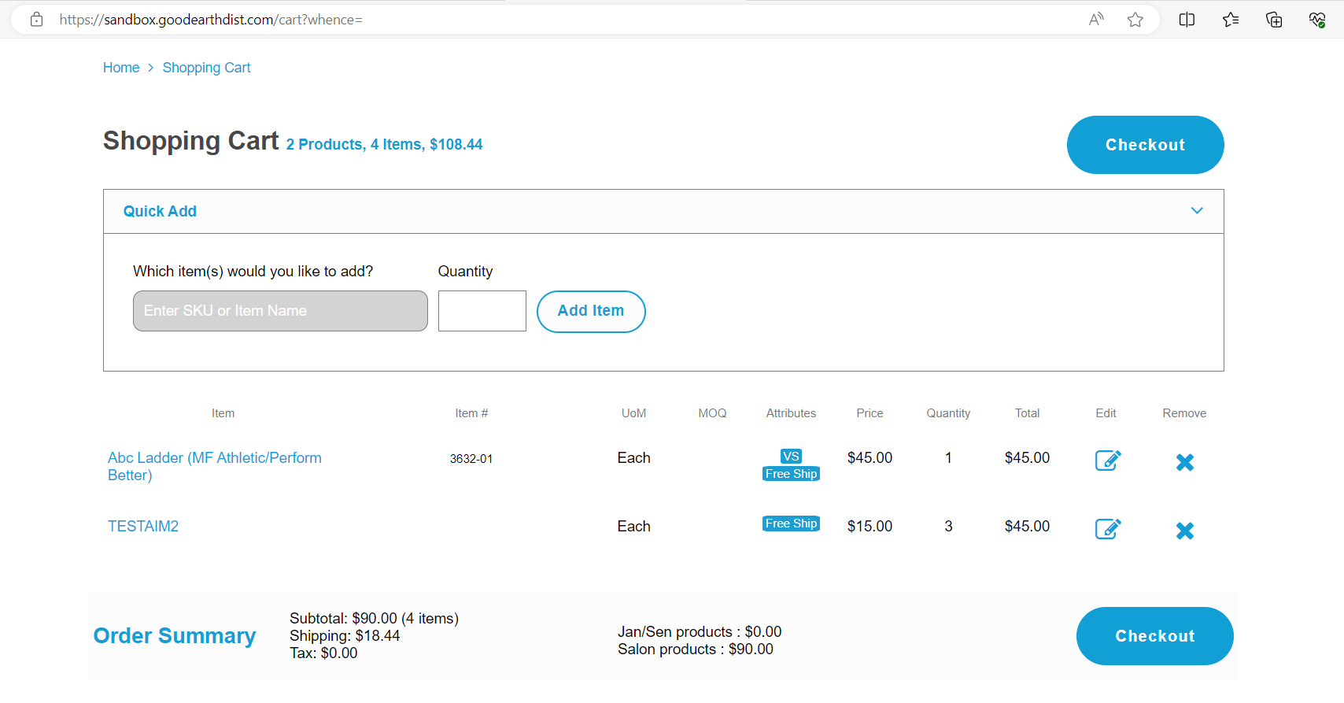This screenshot has height=703, width=1344.
Task: Click the read aloud icon
Action: coord(1096,20)
